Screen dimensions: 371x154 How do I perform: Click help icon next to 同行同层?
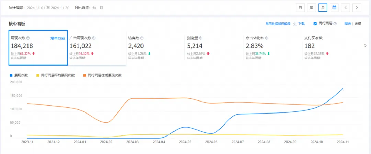335,24
